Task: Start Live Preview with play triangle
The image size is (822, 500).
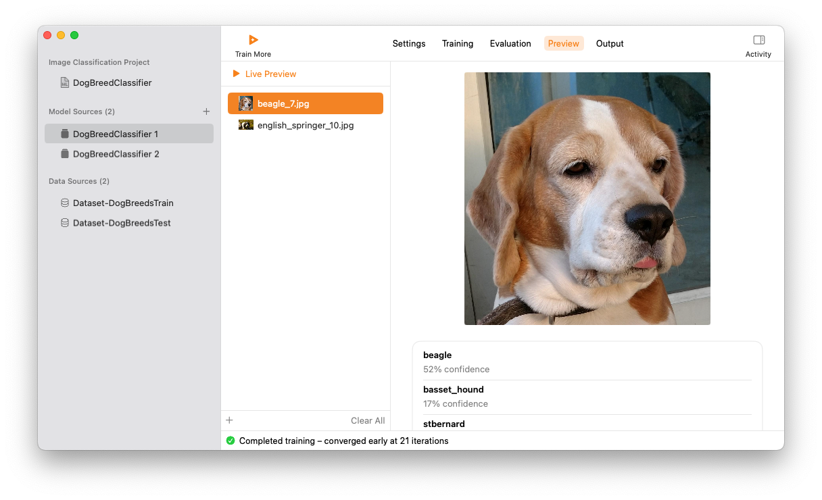Action: click(236, 74)
